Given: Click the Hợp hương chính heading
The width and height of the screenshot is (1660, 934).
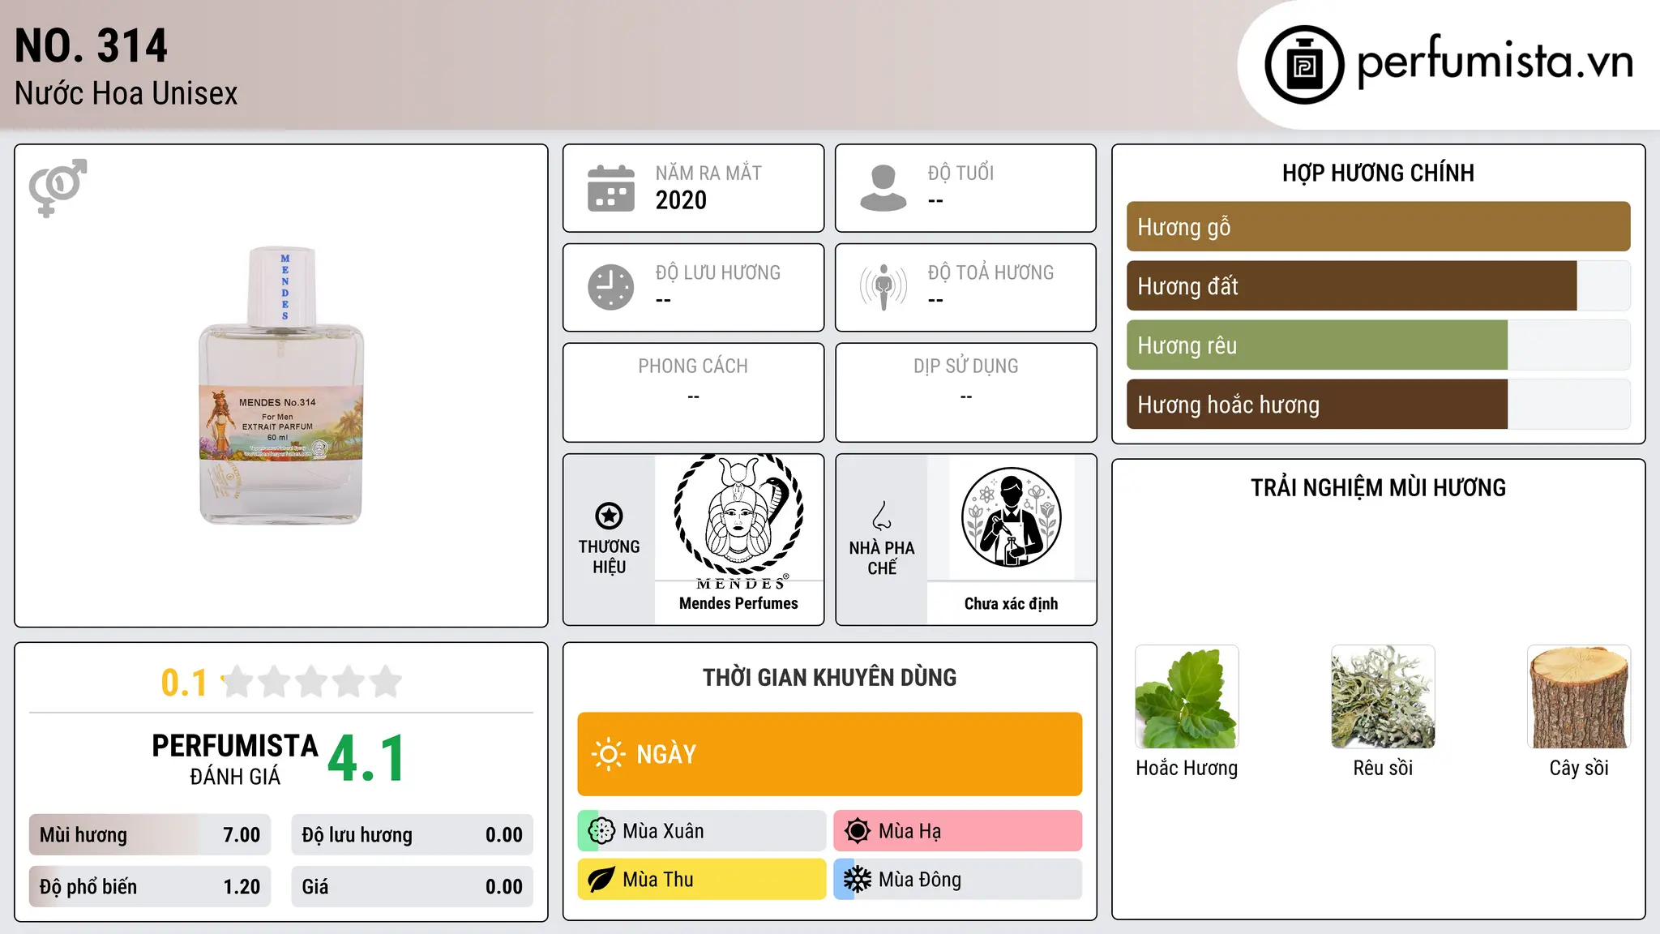Looking at the screenshot, I should (1378, 173).
